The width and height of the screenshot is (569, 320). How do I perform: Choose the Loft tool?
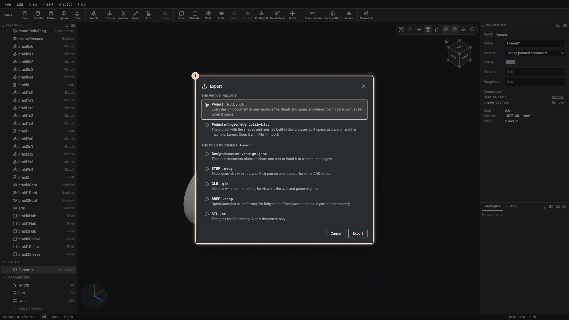(x=149, y=15)
